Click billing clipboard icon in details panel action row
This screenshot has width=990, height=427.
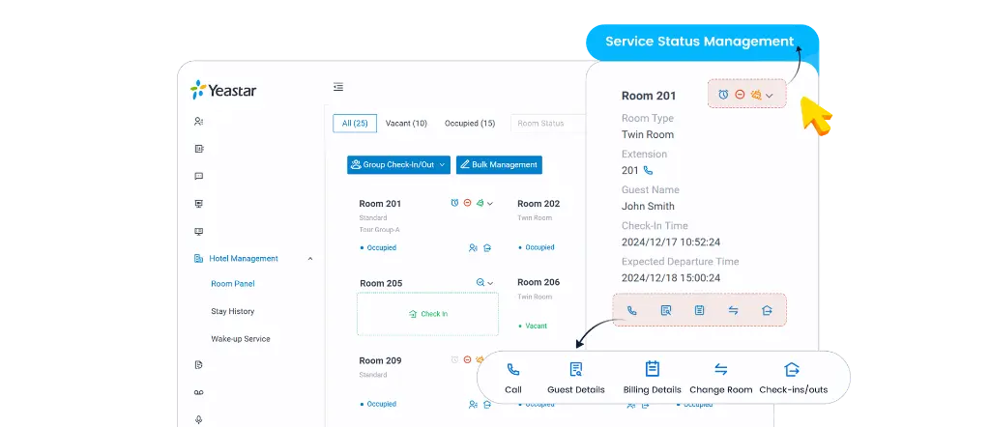[700, 310]
